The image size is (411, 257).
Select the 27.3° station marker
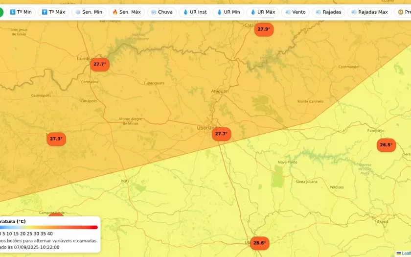pos(56,139)
